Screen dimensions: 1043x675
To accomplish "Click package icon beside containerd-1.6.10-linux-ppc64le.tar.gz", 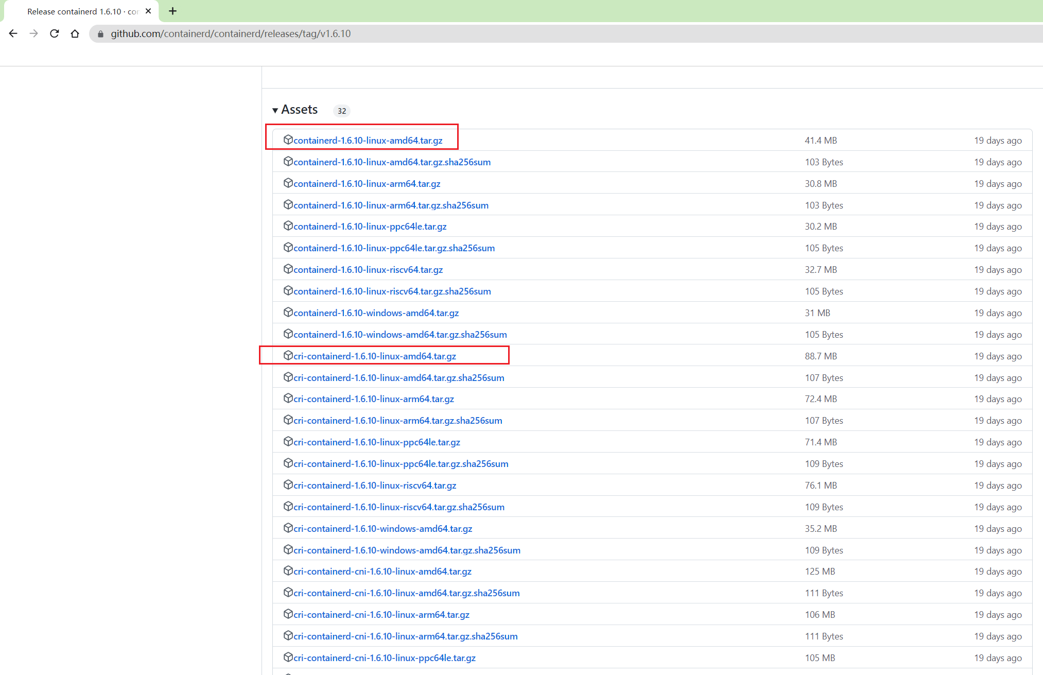I will click(x=288, y=226).
